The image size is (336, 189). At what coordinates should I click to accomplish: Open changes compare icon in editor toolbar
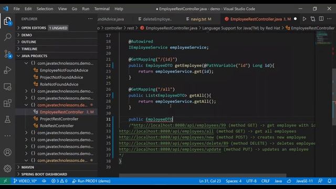tap(313, 19)
